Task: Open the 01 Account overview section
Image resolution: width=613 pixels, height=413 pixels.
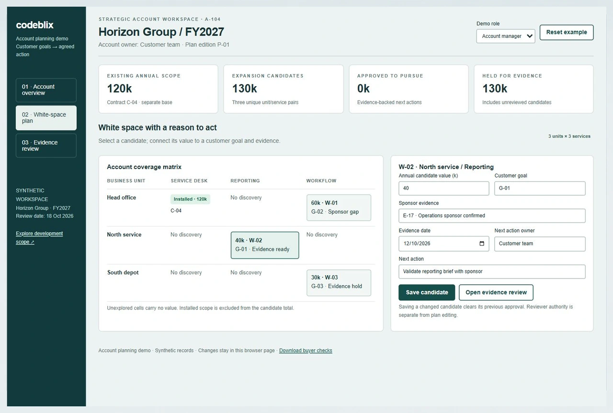Action: click(46, 90)
